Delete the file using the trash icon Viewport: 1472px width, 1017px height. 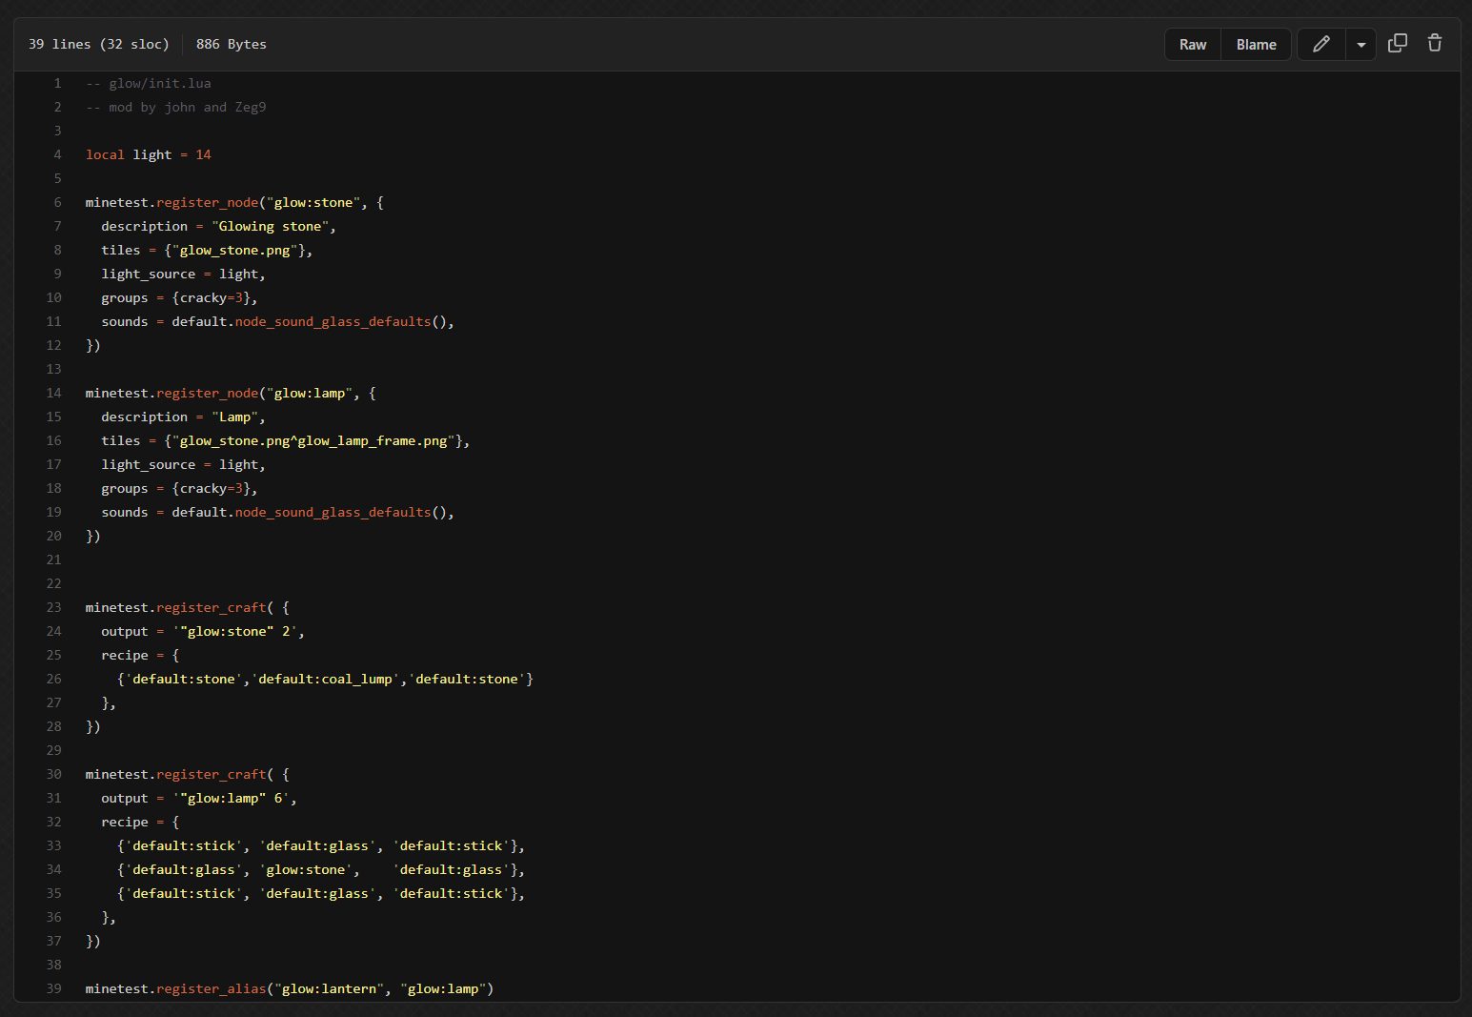click(x=1434, y=43)
